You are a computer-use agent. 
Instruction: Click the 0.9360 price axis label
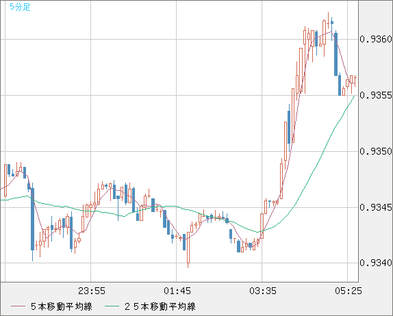coord(376,39)
